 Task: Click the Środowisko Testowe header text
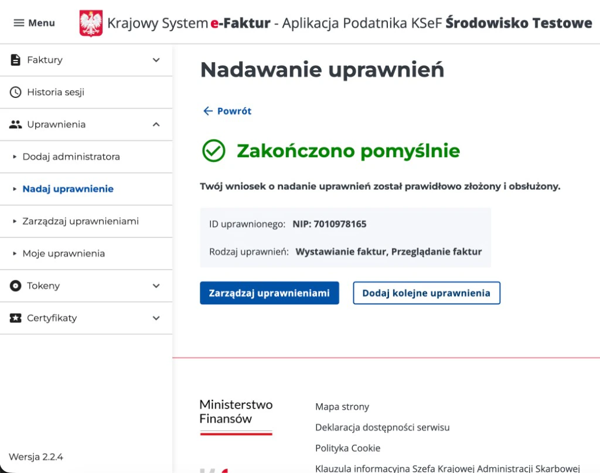click(x=519, y=23)
